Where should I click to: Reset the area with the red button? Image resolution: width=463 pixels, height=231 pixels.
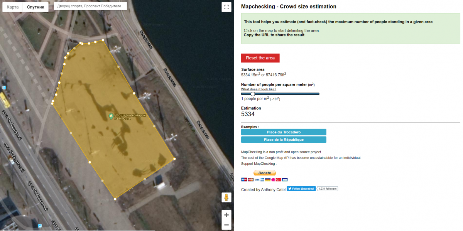click(x=260, y=58)
